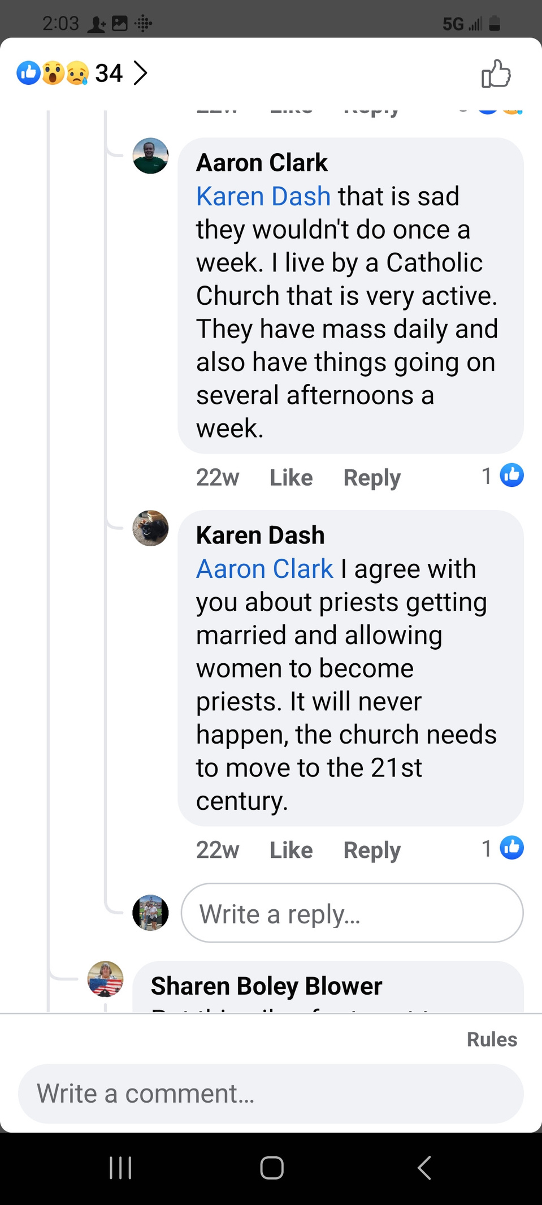Image resolution: width=542 pixels, height=1205 pixels.
Task: Open Karen Dash's profile picture
Action: point(150,528)
